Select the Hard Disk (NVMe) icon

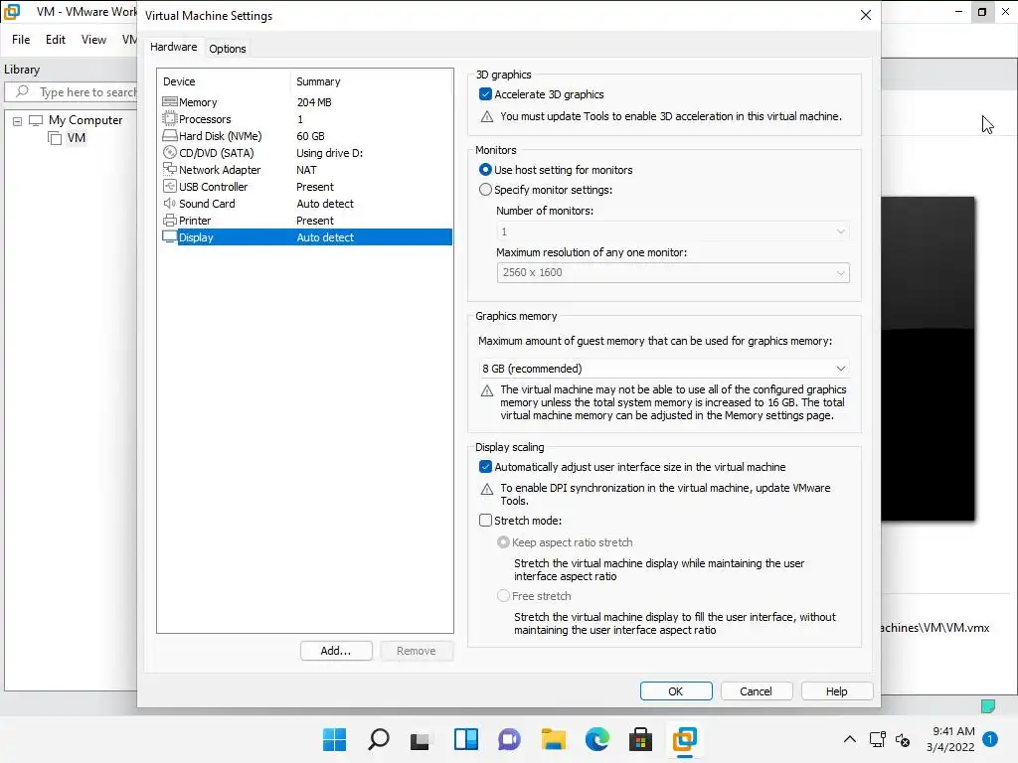coord(169,135)
